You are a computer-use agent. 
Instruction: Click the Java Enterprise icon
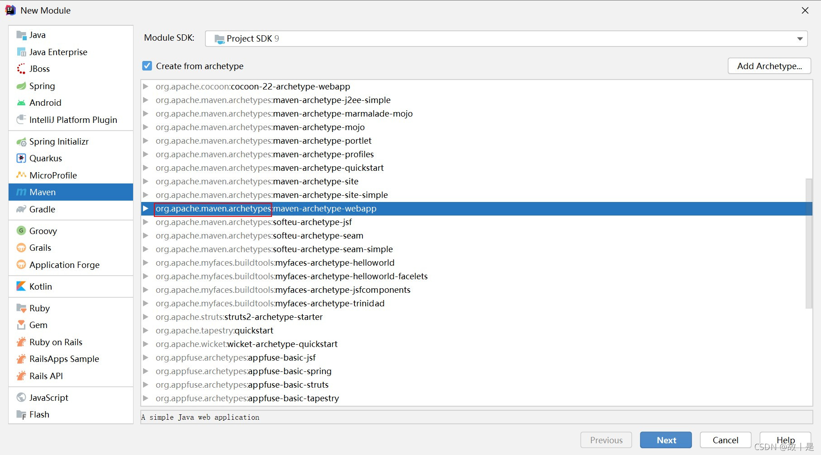coord(21,52)
